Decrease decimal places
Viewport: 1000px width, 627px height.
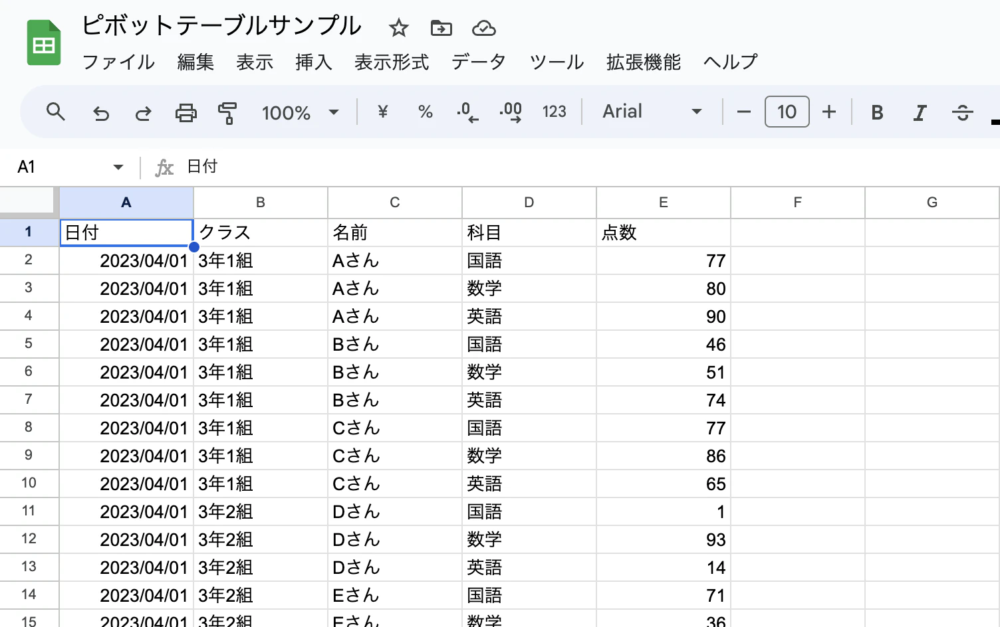click(x=467, y=112)
